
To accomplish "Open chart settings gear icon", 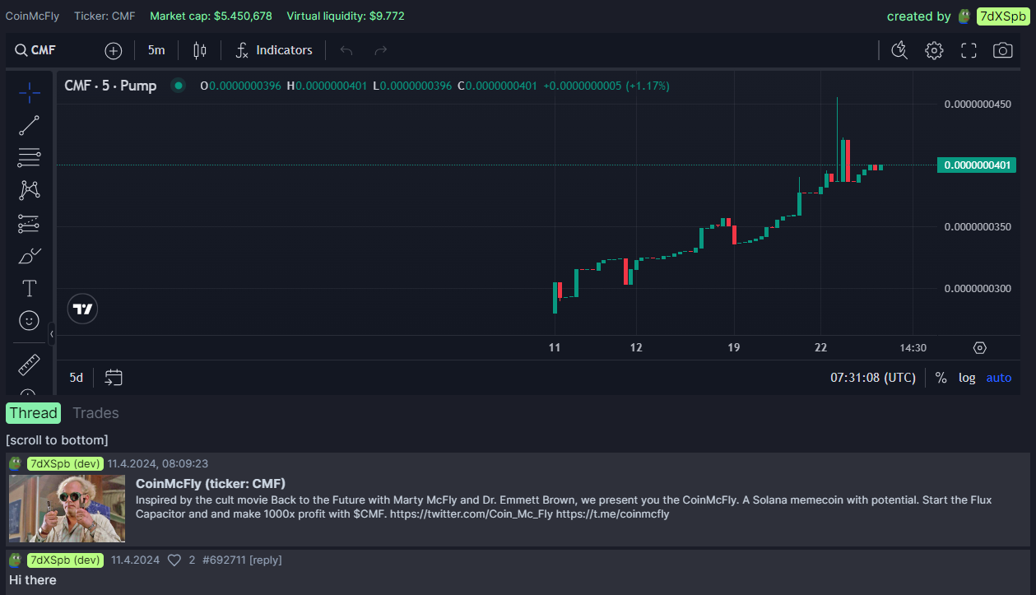I will (x=934, y=50).
